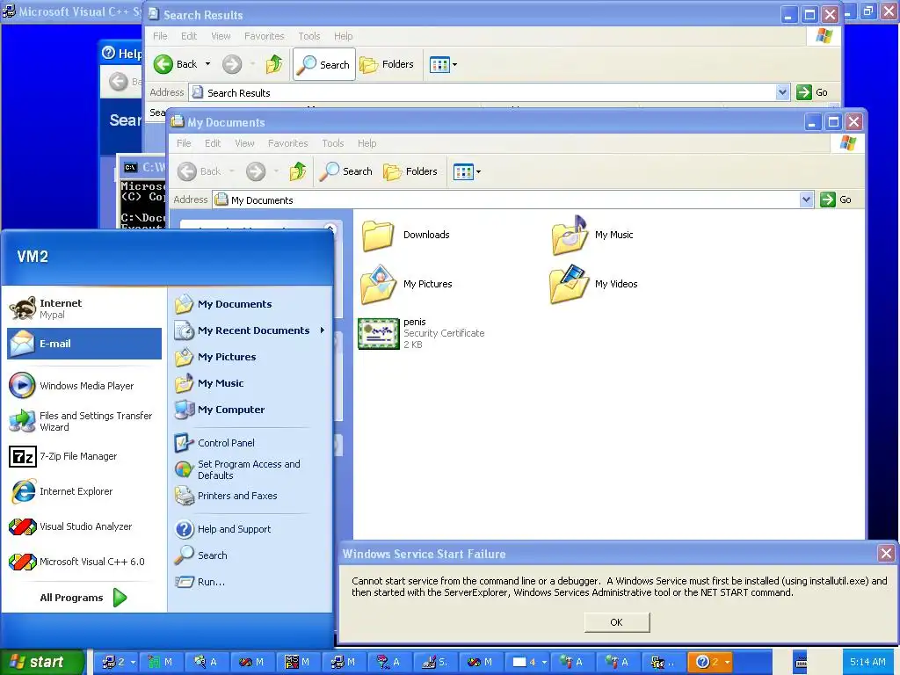Open Mypal Internet browser from Start menu
900x675 pixels.
84,308
